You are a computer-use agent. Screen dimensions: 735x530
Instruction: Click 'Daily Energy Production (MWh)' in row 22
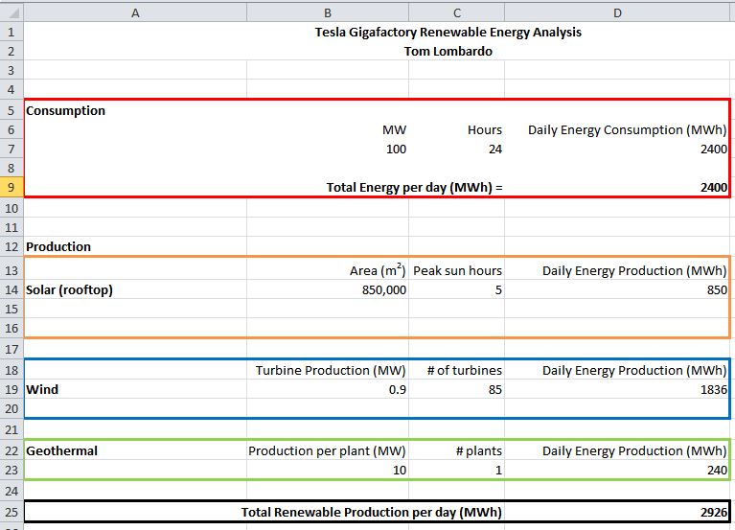tap(634, 450)
